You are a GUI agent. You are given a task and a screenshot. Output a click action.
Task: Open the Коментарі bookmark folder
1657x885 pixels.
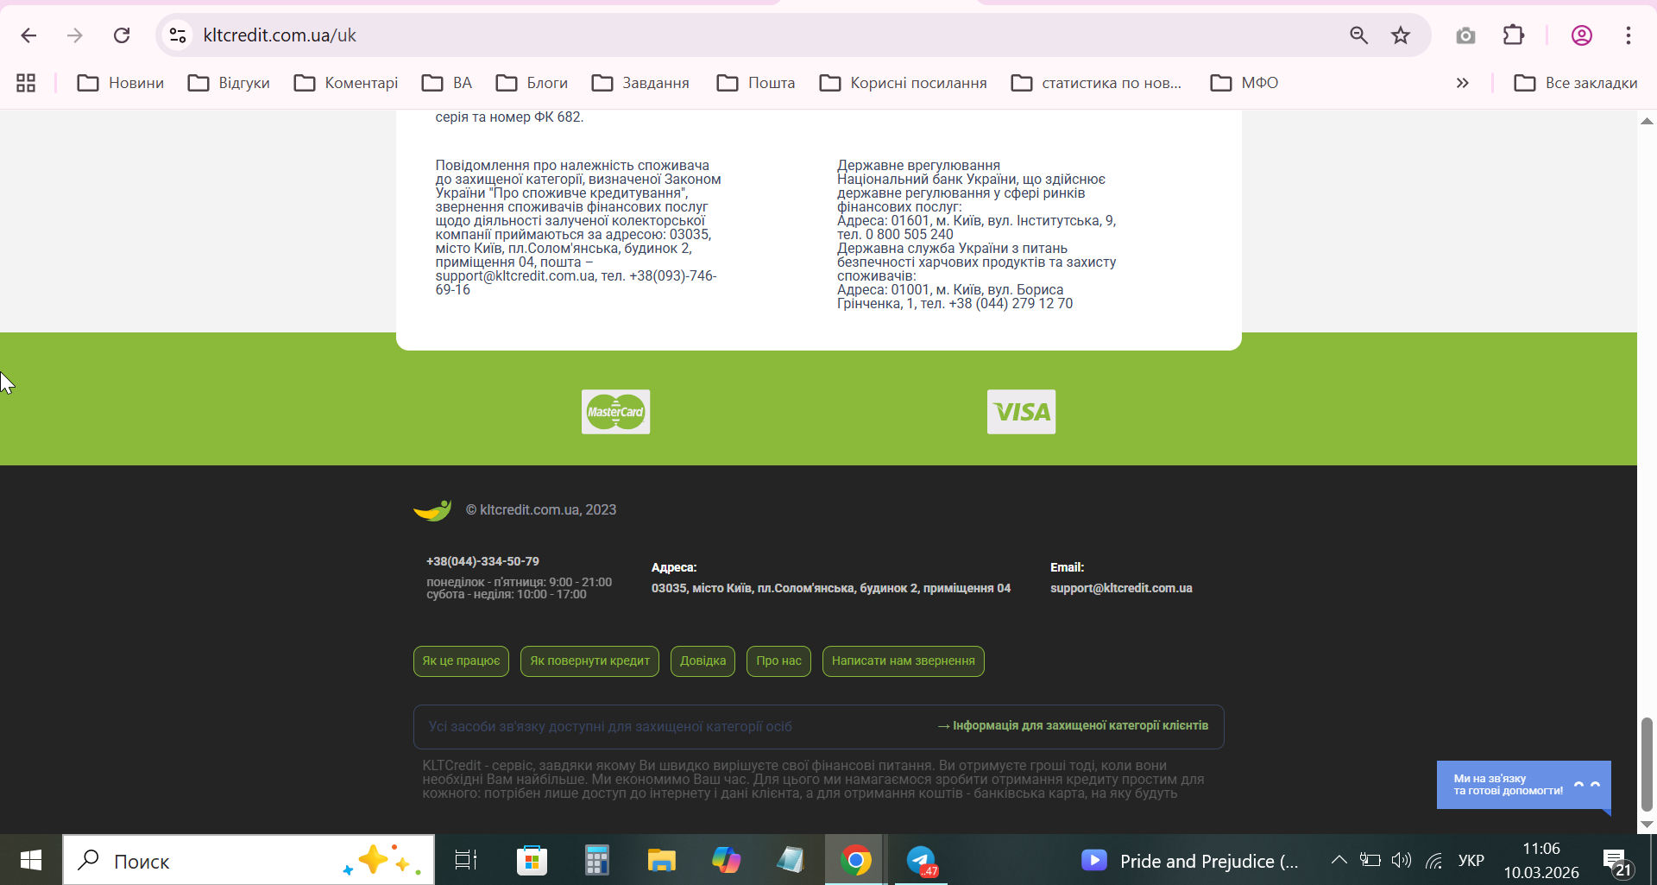(346, 83)
